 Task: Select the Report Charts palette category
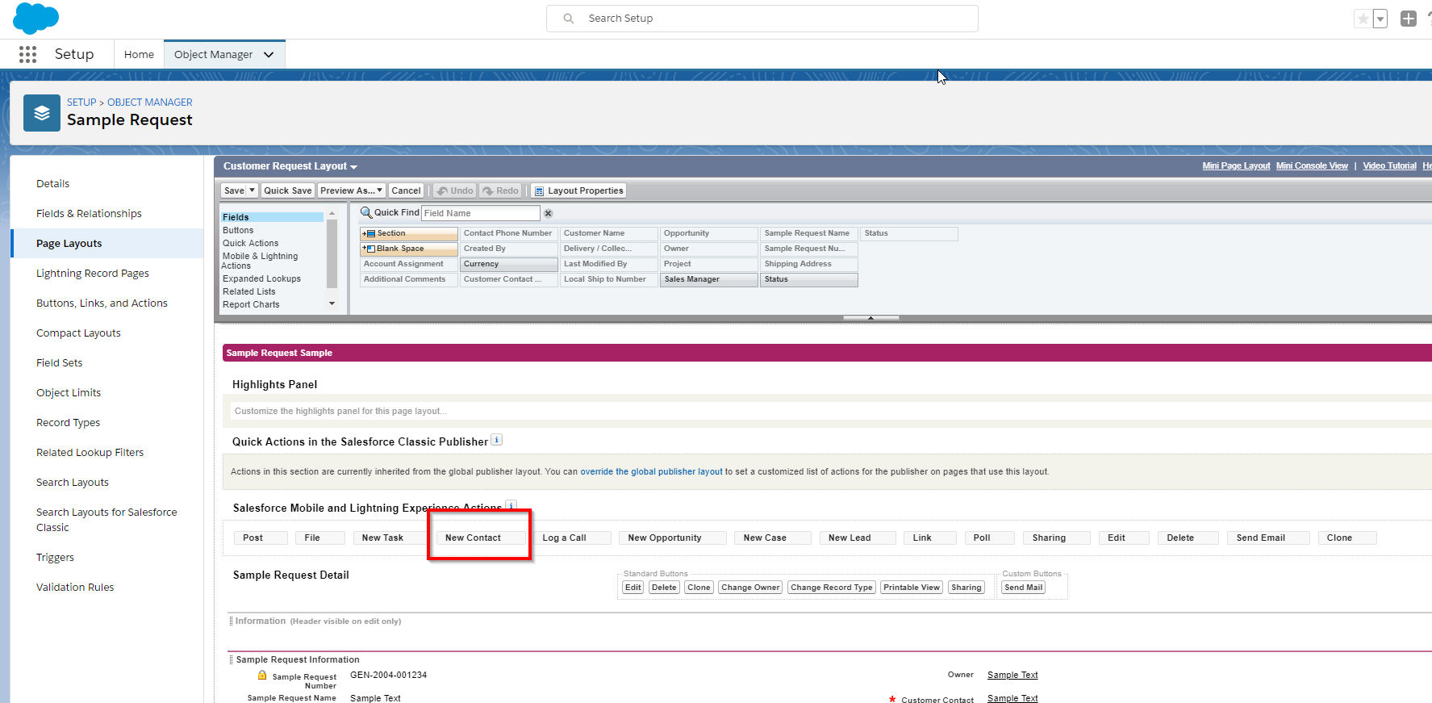coord(251,304)
